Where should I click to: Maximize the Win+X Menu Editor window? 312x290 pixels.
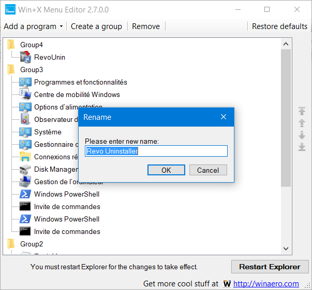coord(267,9)
